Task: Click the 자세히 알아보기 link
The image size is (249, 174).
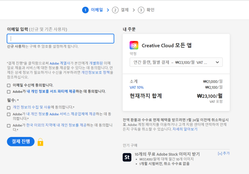Action: (185, 129)
